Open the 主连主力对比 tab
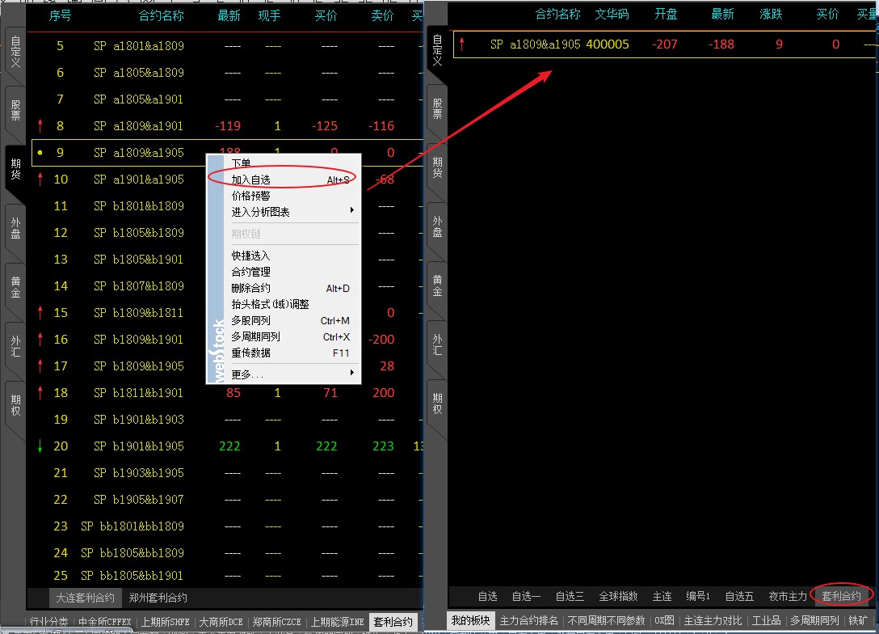879x634 pixels. point(713,620)
